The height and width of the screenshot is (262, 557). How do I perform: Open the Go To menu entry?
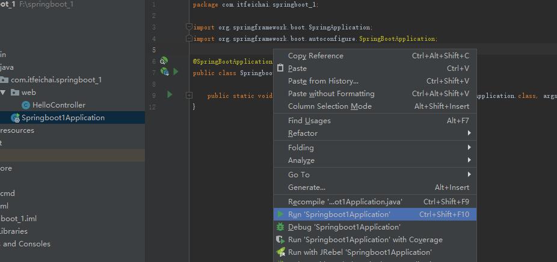(375, 175)
